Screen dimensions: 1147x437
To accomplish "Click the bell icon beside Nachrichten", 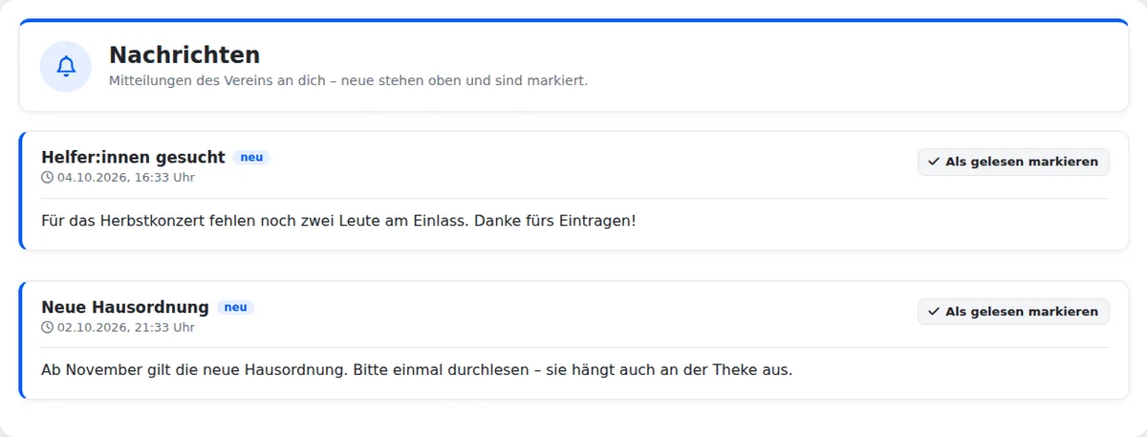I will pos(66,67).
